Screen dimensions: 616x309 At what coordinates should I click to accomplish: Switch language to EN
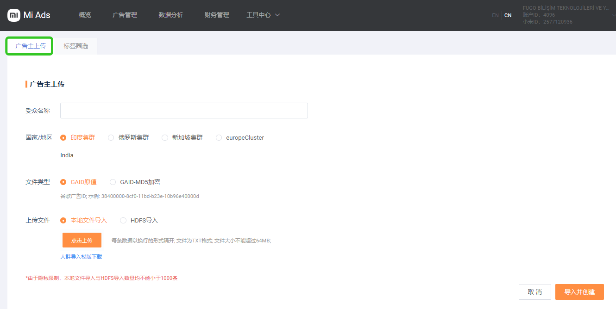coord(495,15)
